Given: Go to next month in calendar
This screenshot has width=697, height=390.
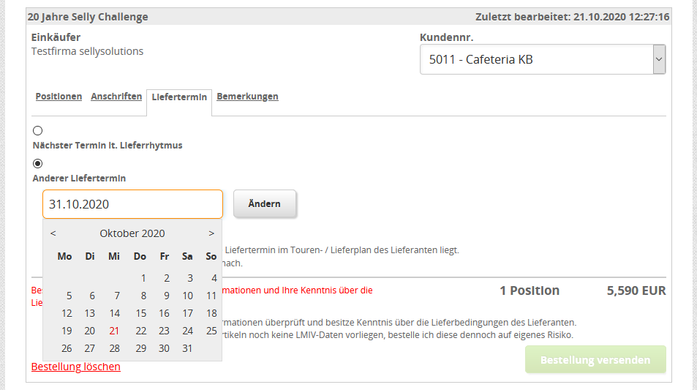Looking at the screenshot, I should click(x=211, y=233).
